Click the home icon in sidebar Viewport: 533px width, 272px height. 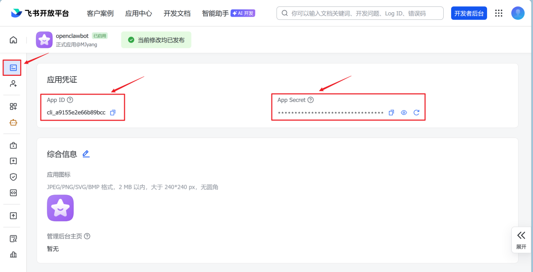tap(13, 40)
